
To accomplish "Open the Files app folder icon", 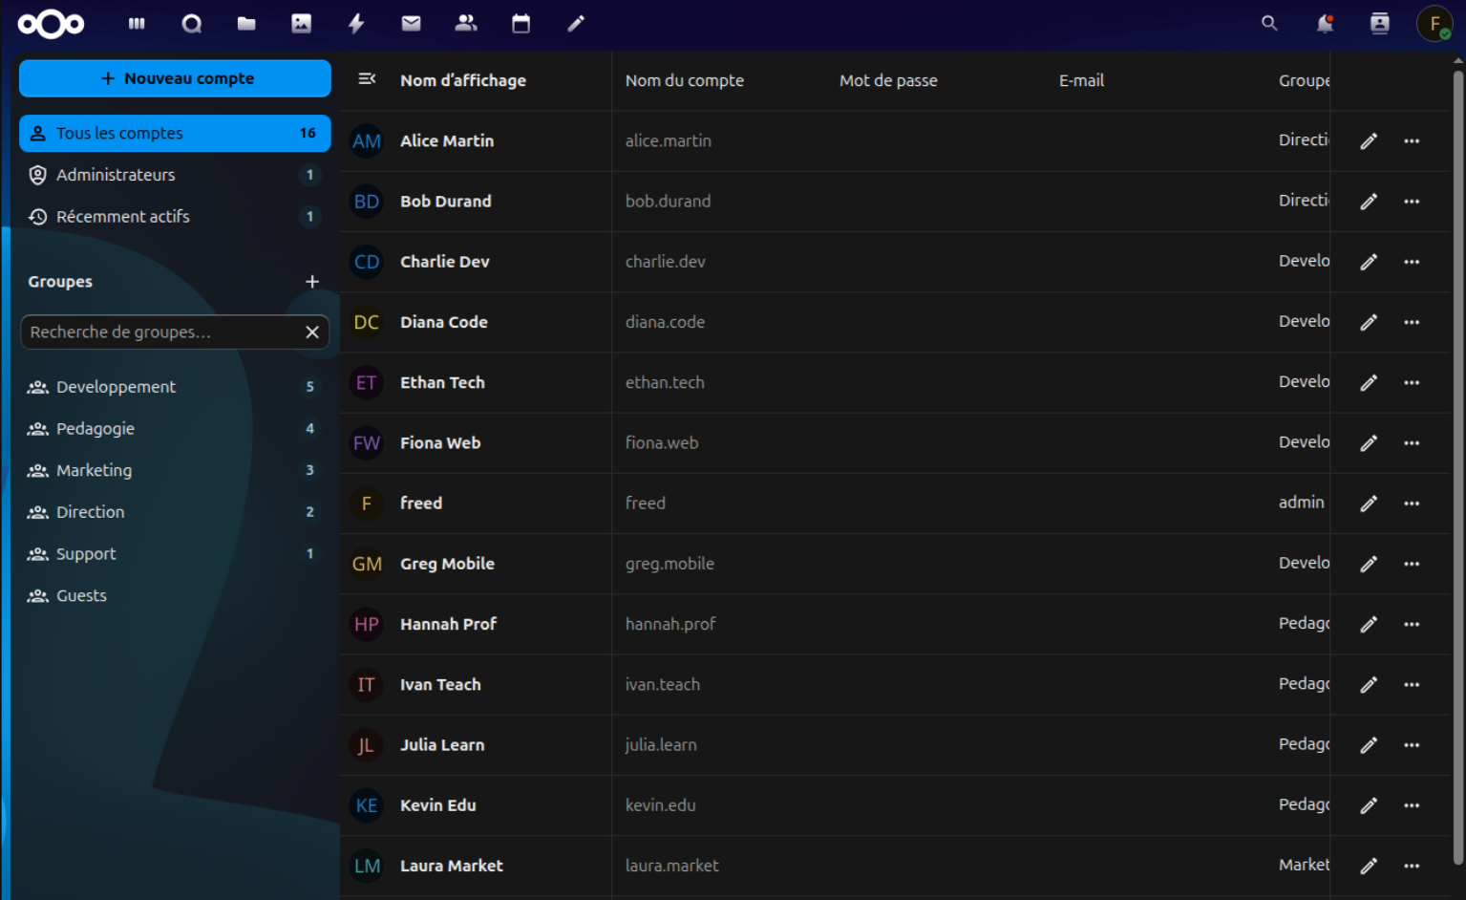I will click(x=246, y=24).
